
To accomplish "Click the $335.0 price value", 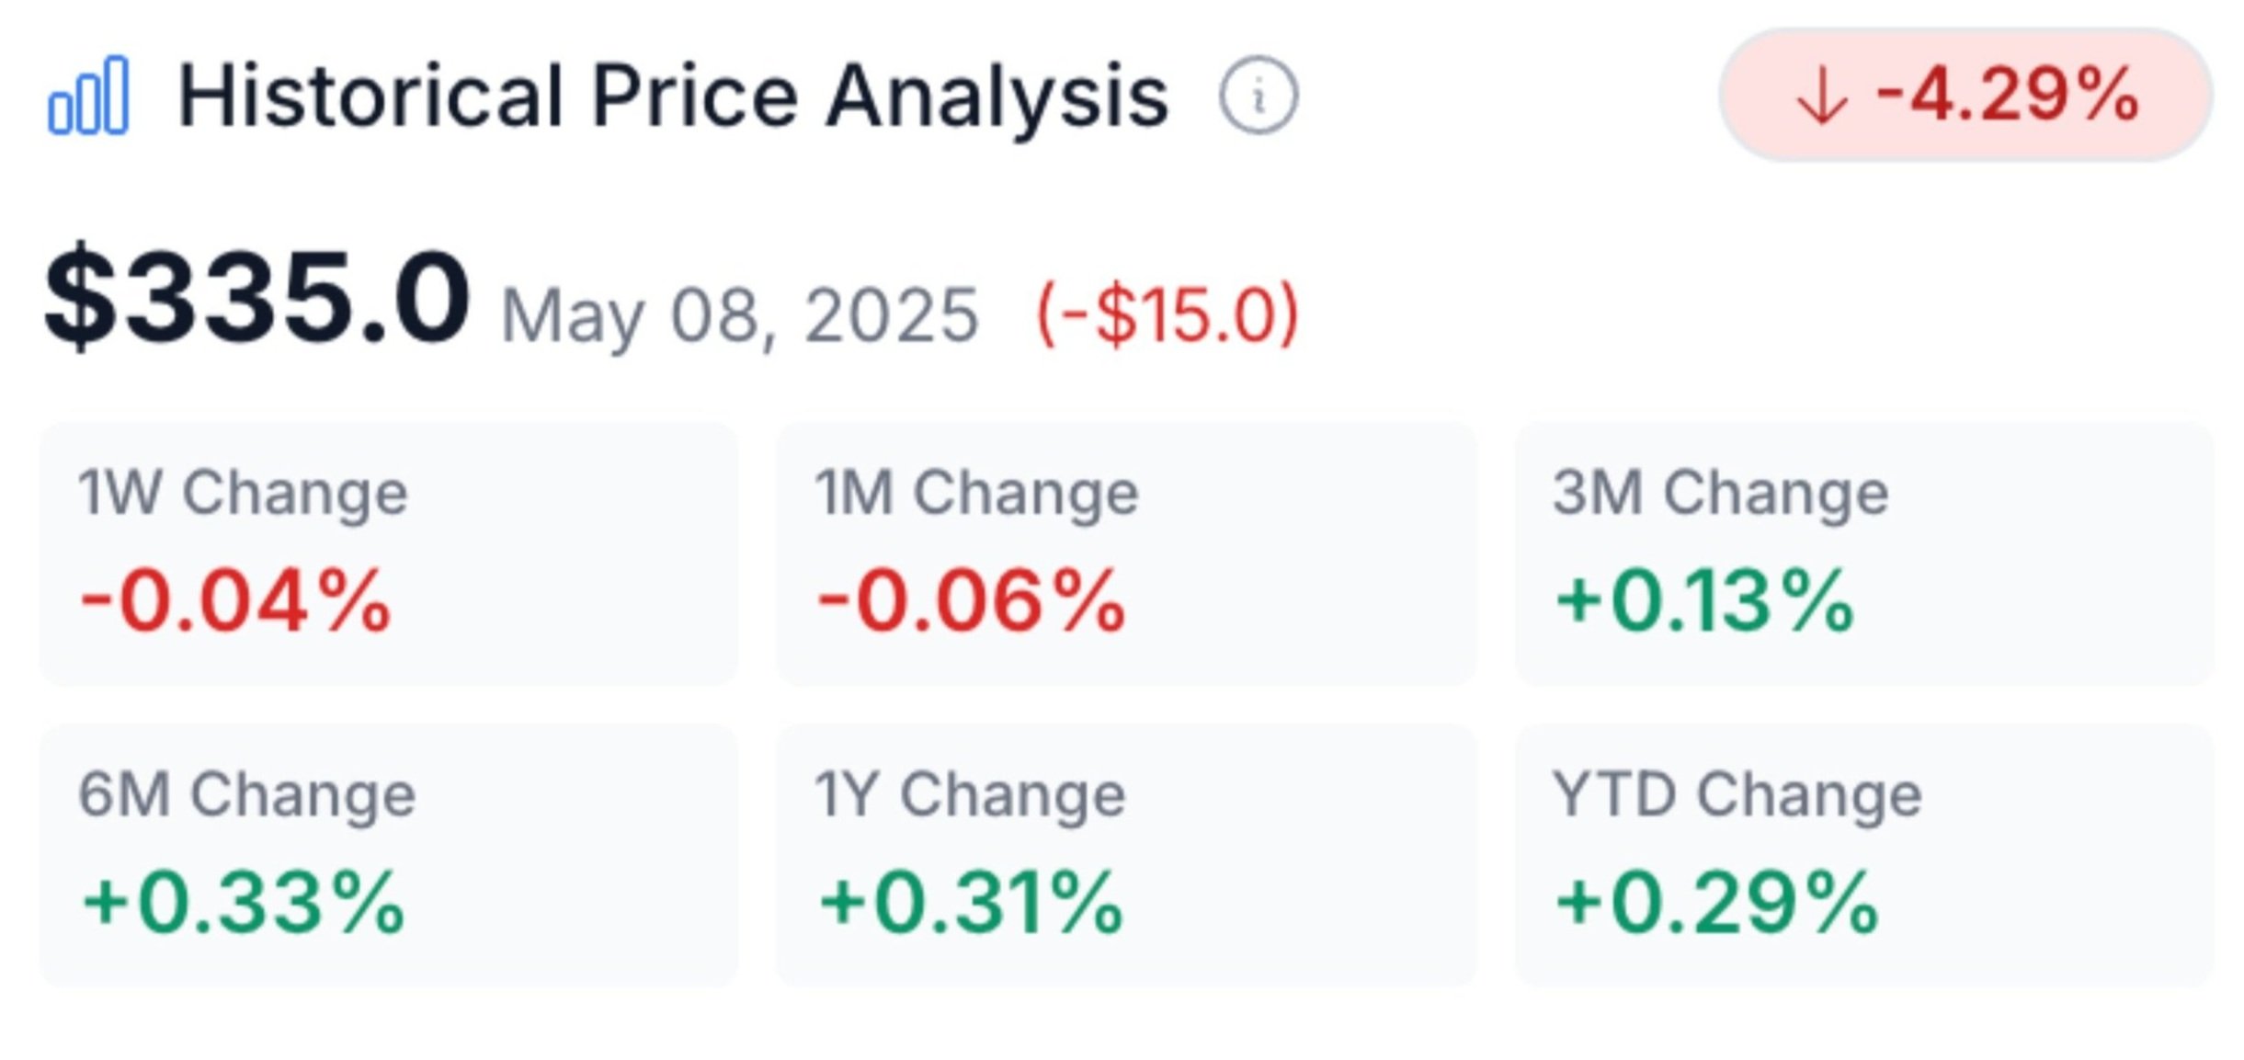I will pos(257,298).
